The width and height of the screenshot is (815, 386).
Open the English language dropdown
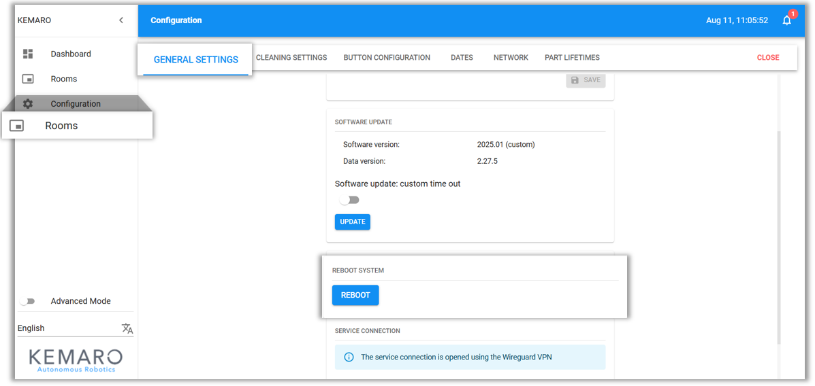click(x=68, y=328)
